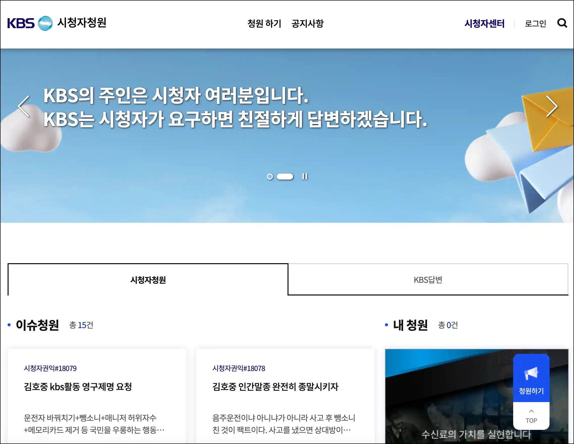Select the first slide indicator dot
This screenshot has width=574, height=444.
click(270, 177)
